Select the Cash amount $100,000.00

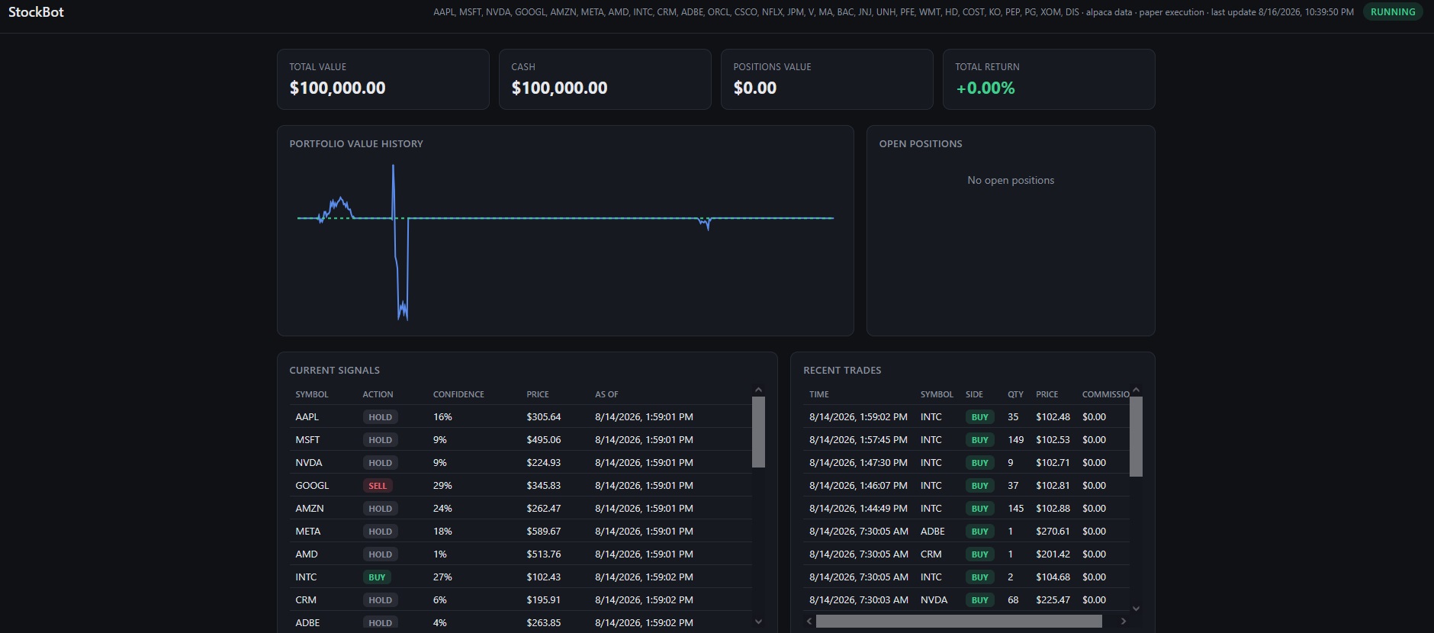(559, 88)
